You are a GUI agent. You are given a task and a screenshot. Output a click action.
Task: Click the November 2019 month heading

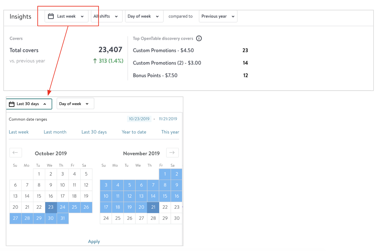(x=141, y=153)
